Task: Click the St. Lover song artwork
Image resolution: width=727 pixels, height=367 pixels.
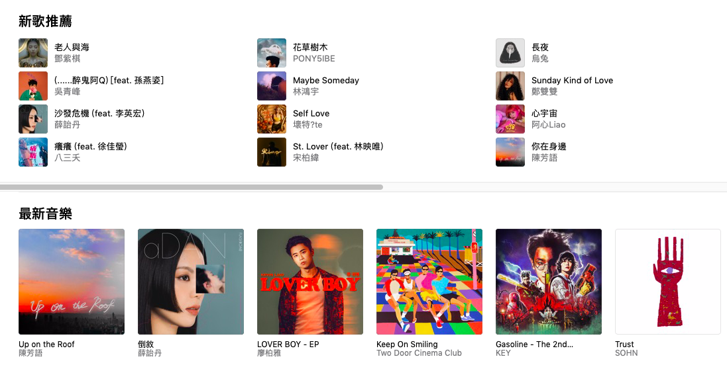Action: 272,152
